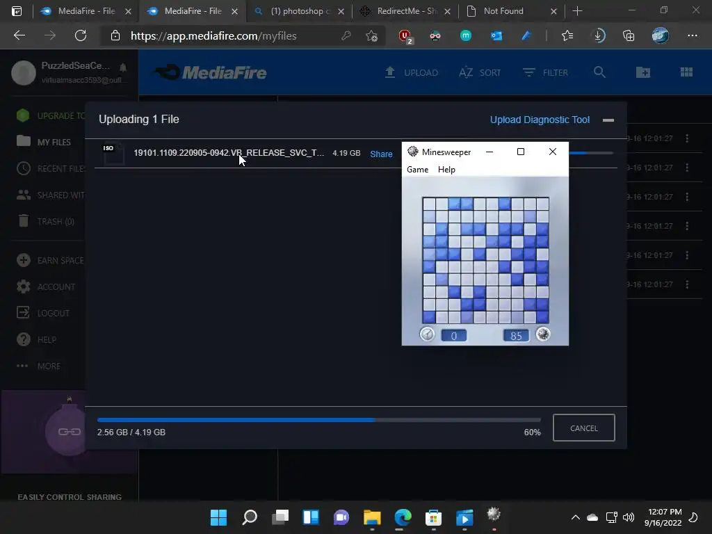Viewport: 712px width, 534px height.
Task: Click Share link for uploading ISO file
Action: point(381,154)
